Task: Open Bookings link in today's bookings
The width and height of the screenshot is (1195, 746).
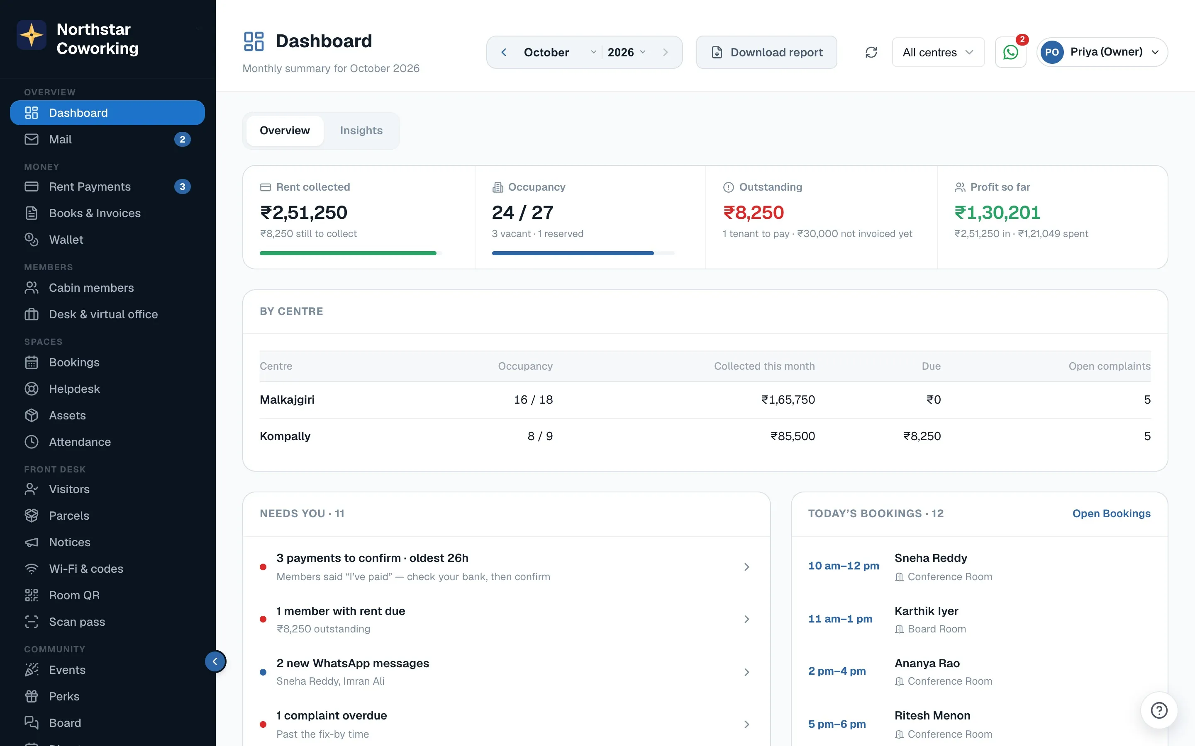Action: [1111, 513]
